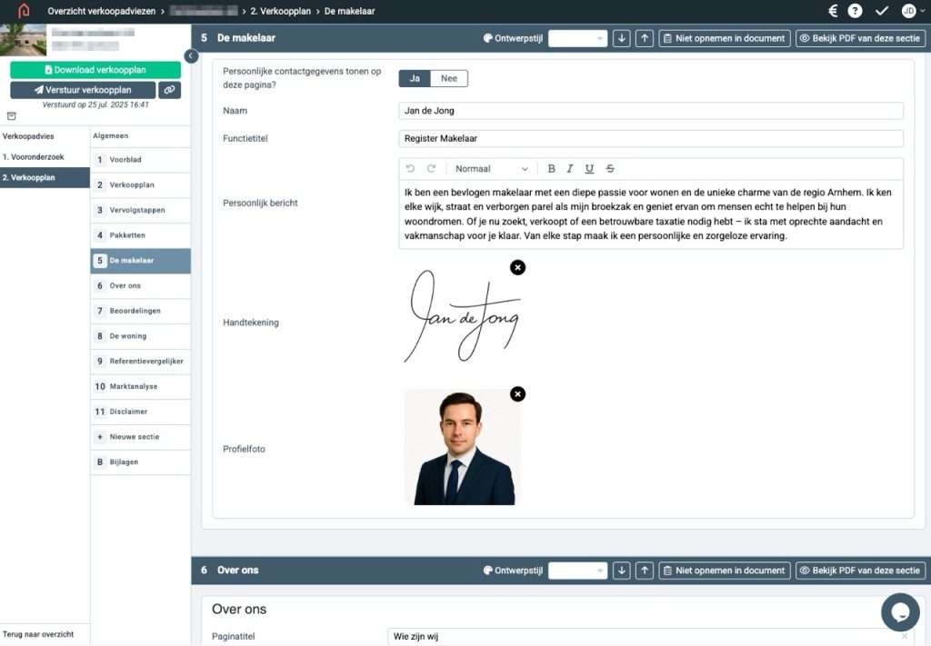This screenshot has width=931, height=646.
Task: Exclude De makelaar section from document
Action: click(725, 38)
